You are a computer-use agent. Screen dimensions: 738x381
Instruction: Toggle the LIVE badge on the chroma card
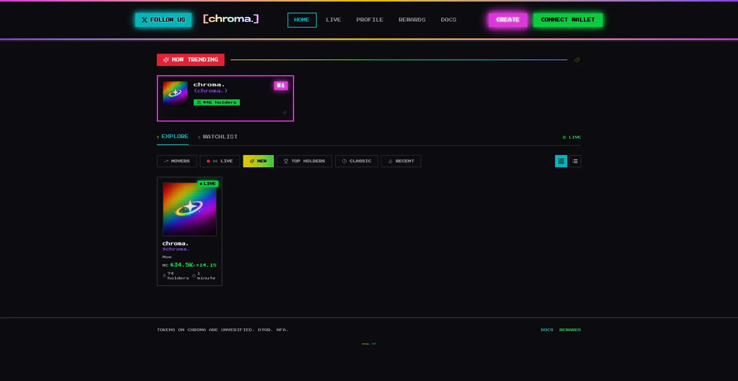[208, 183]
